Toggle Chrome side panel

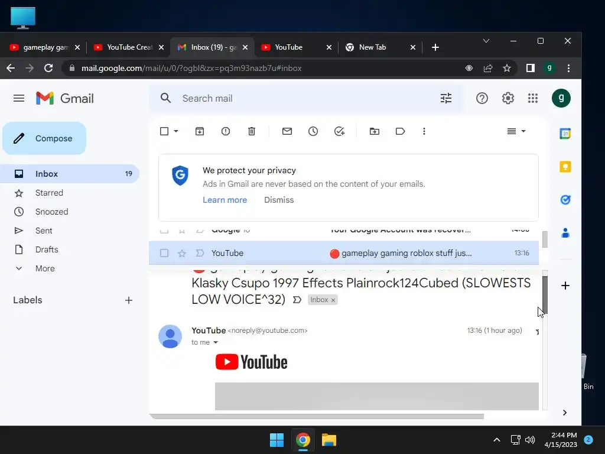click(x=530, y=68)
